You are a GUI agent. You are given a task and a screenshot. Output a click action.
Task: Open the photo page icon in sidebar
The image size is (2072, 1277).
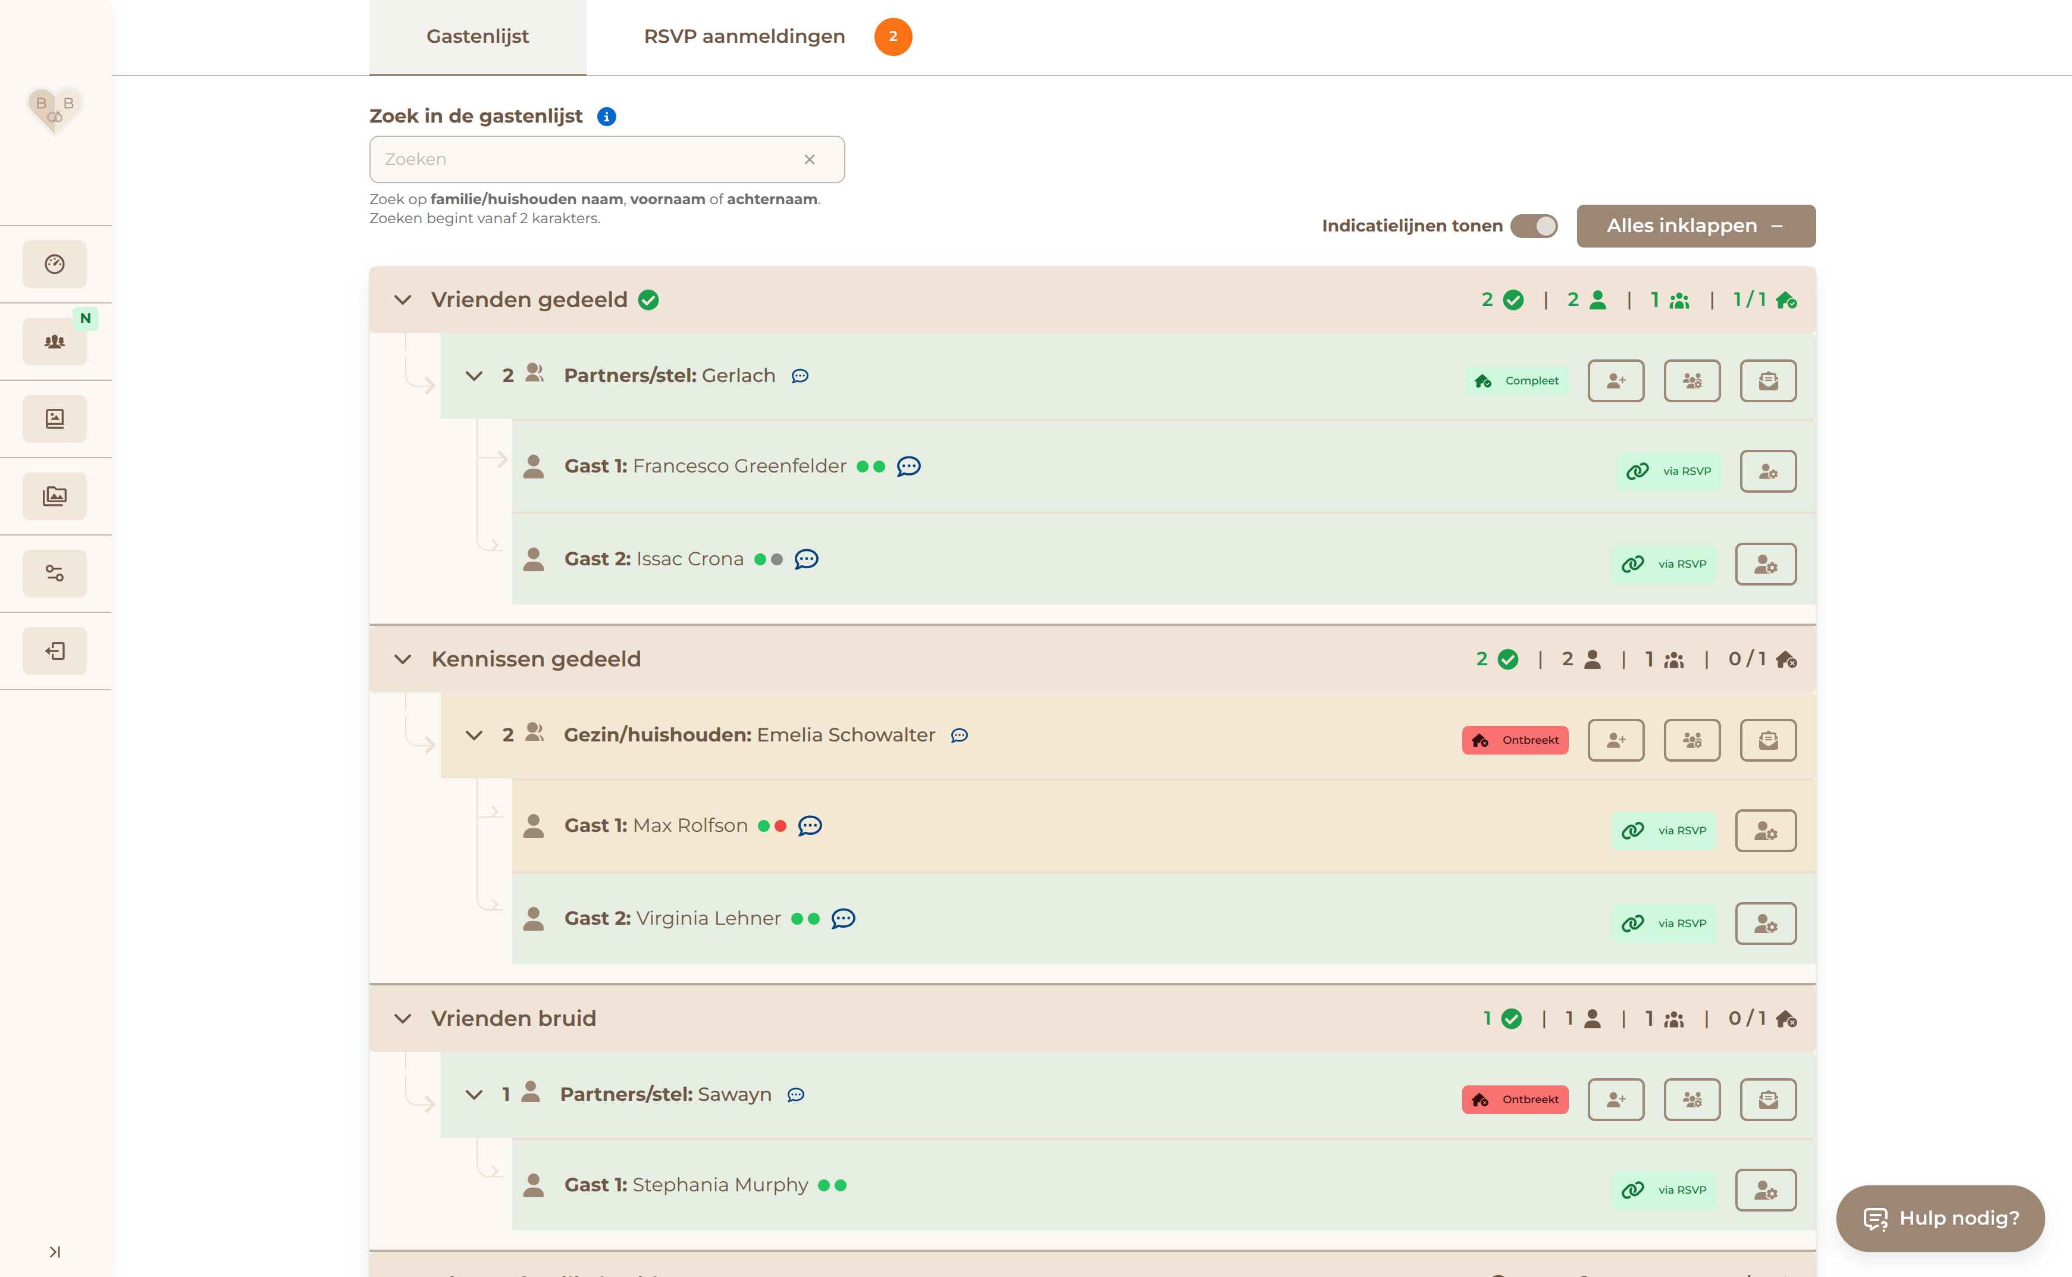coord(55,419)
